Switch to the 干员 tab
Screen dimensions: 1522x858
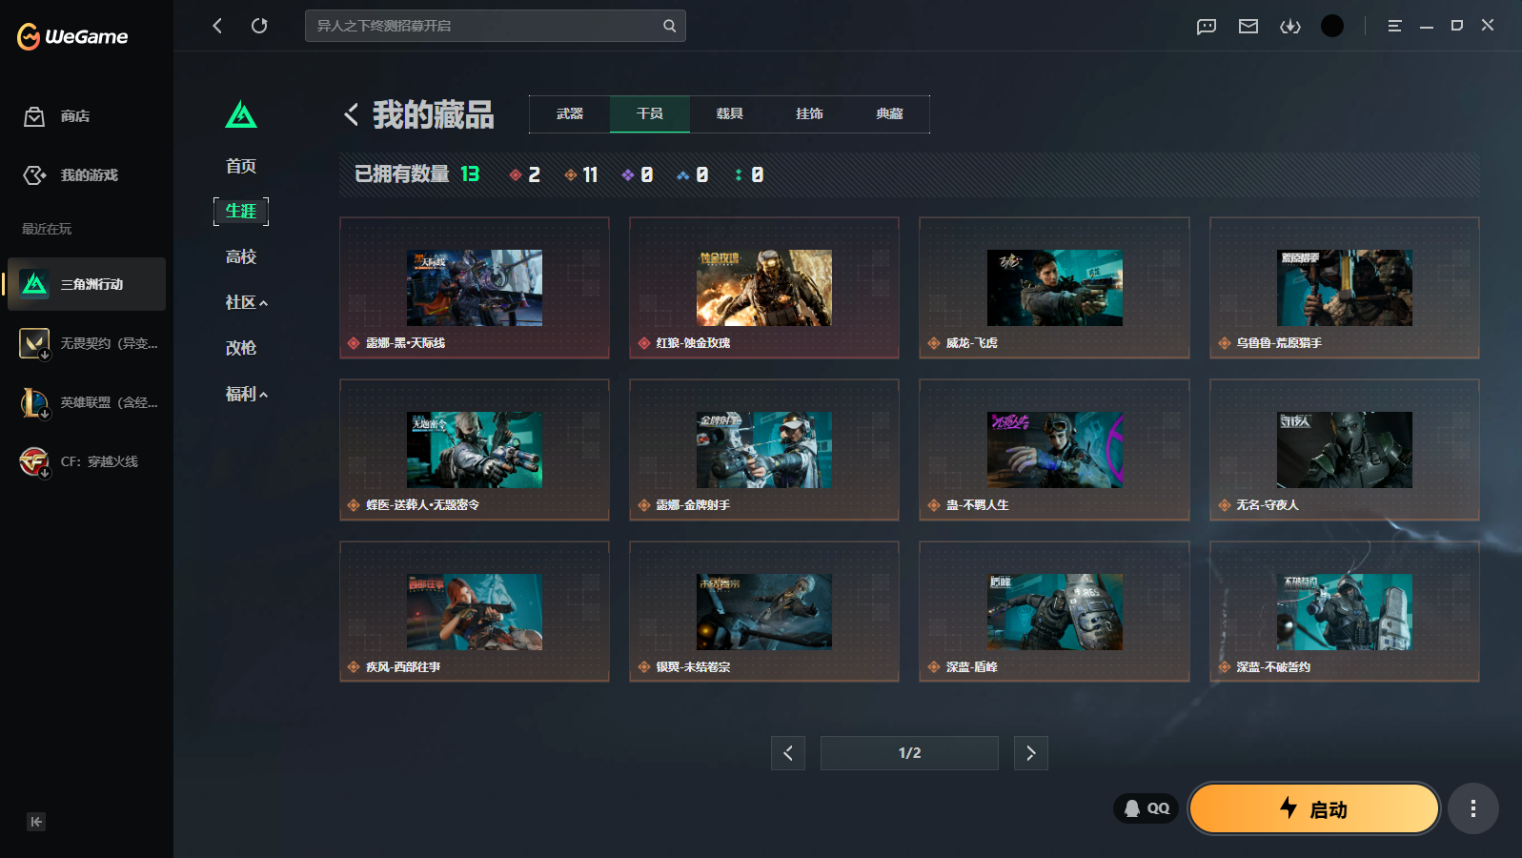pyautogui.click(x=650, y=113)
